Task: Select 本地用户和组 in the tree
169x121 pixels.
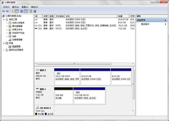Action: click(x=18, y=33)
